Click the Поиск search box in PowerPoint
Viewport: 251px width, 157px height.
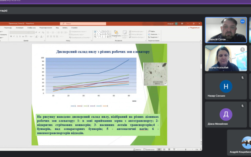(x=83, y=24)
